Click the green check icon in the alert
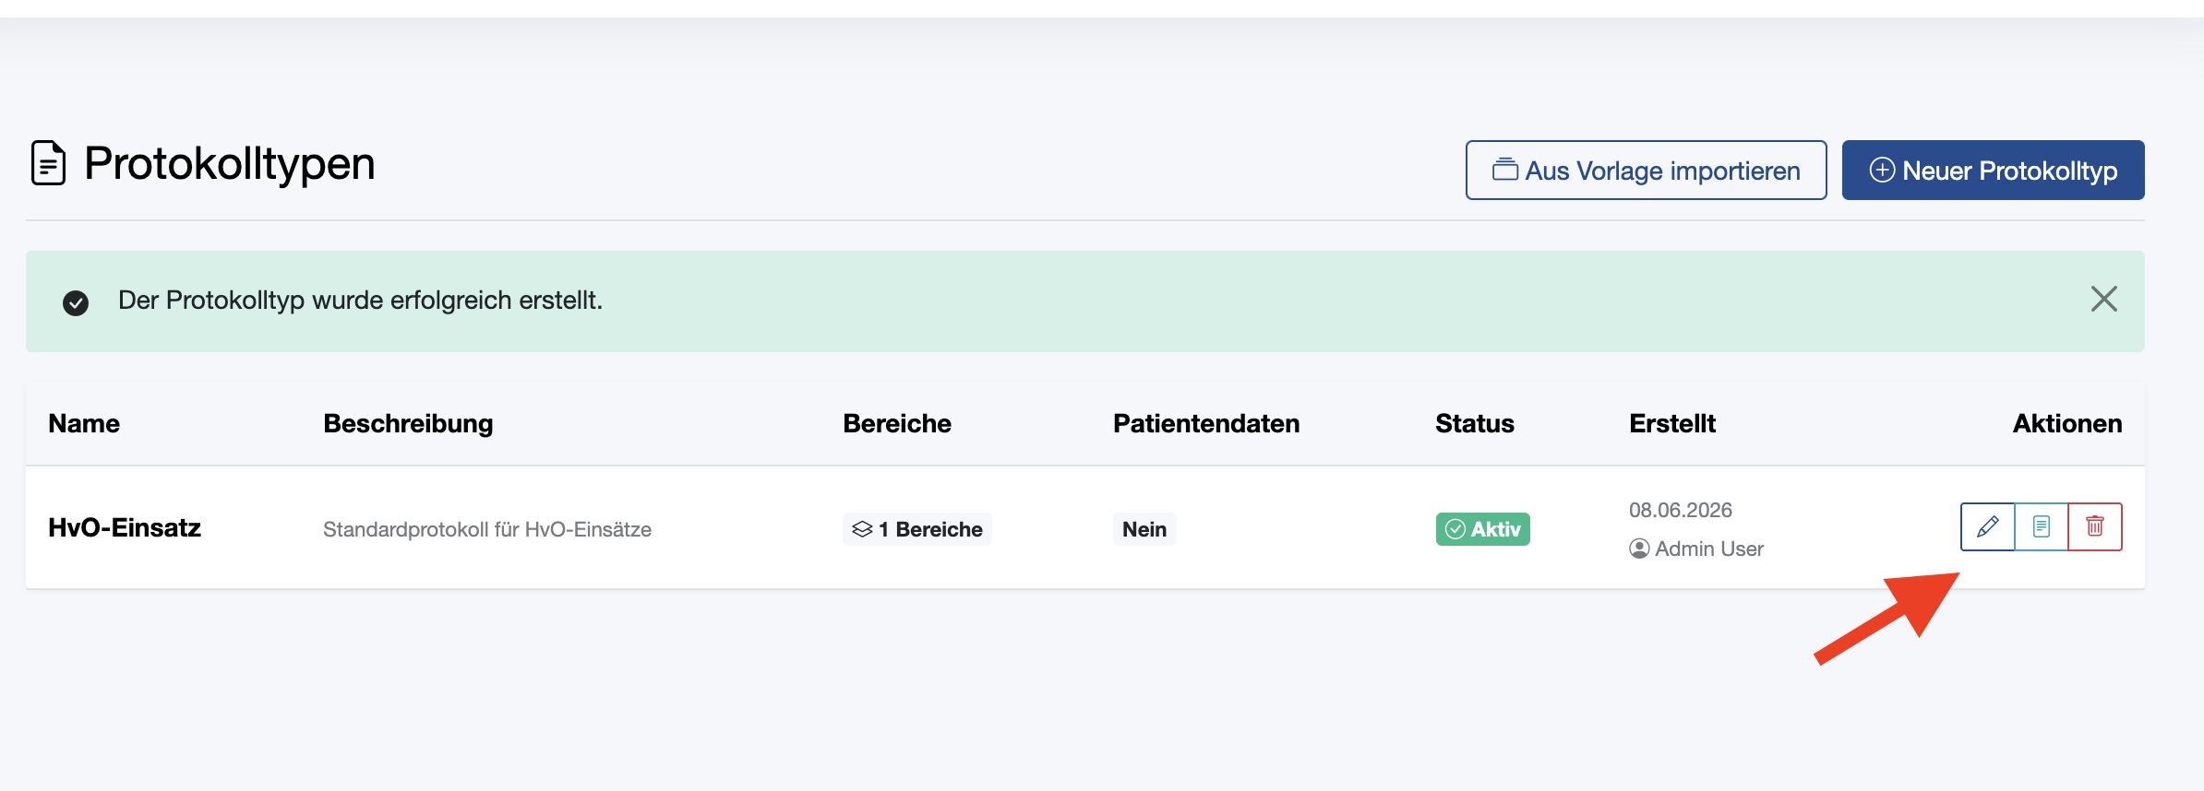The image size is (2204, 791). (x=76, y=303)
